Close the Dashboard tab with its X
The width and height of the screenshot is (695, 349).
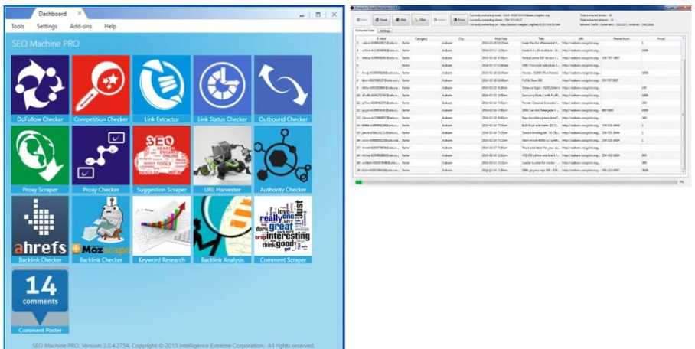click(80, 14)
